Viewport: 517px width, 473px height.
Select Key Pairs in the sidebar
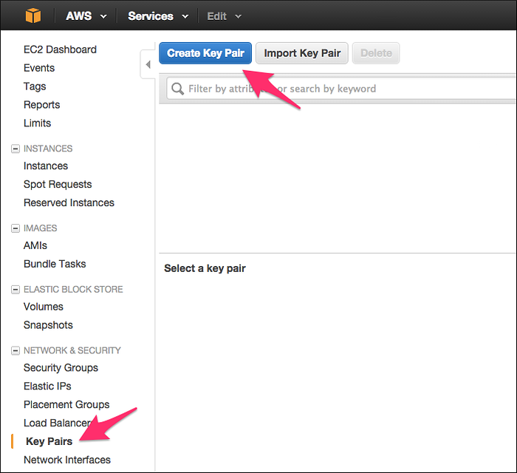pyautogui.click(x=49, y=441)
